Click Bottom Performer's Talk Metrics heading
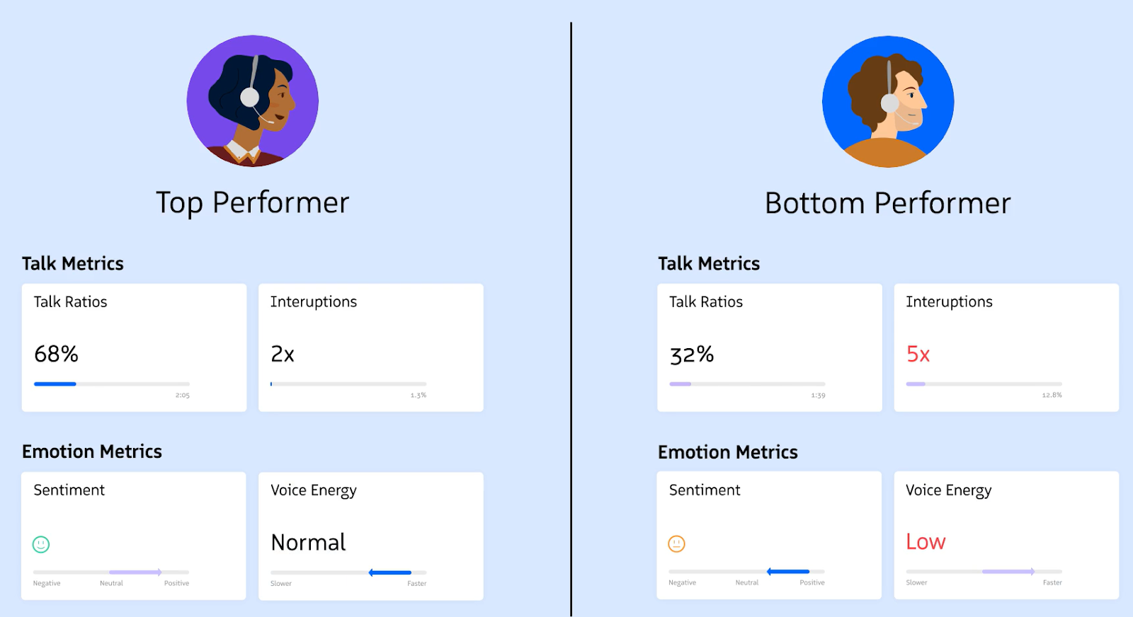1133x617 pixels. 709,264
